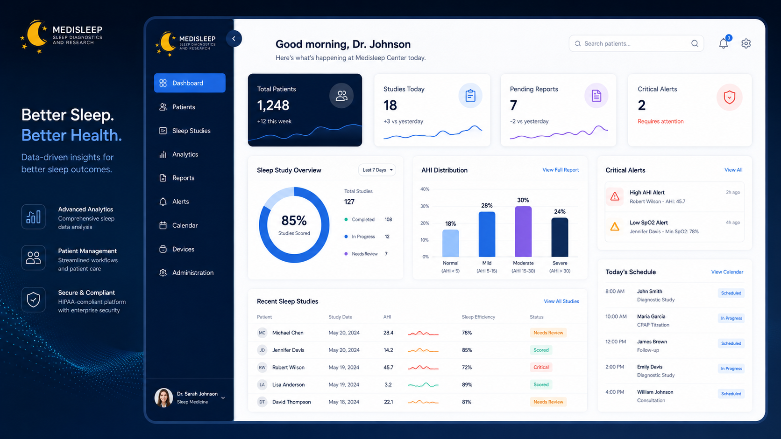Open Patients in the sidebar
The height and width of the screenshot is (439, 781).
point(190,107)
